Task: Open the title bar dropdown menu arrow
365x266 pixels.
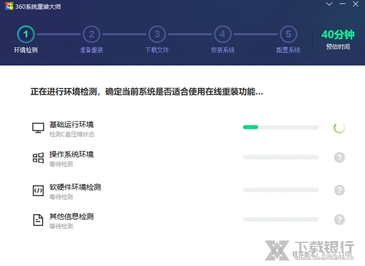Action: click(x=329, y=4)
